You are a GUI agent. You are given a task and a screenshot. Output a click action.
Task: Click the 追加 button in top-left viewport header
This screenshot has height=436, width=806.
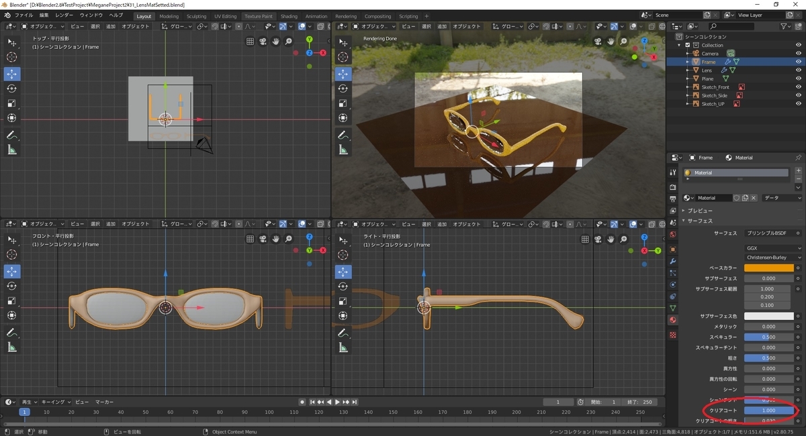point(111,27)
